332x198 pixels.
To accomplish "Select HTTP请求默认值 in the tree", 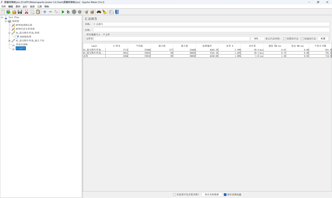I will (24, 25).
